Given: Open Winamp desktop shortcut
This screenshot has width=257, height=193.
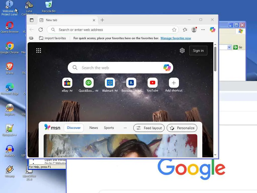Looking at the screenshot, I should coord(10,171).
